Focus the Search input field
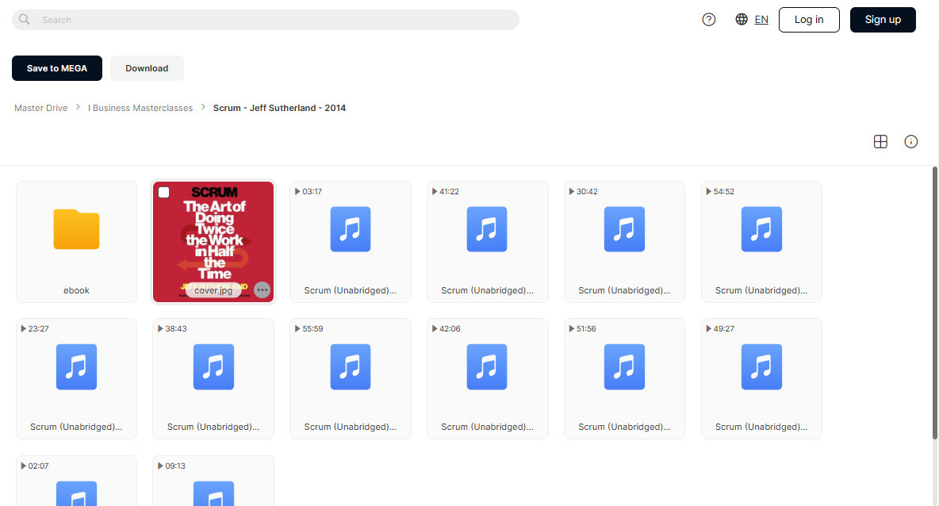The height and width of the screenshot is (506, 939). click(266, 20)
